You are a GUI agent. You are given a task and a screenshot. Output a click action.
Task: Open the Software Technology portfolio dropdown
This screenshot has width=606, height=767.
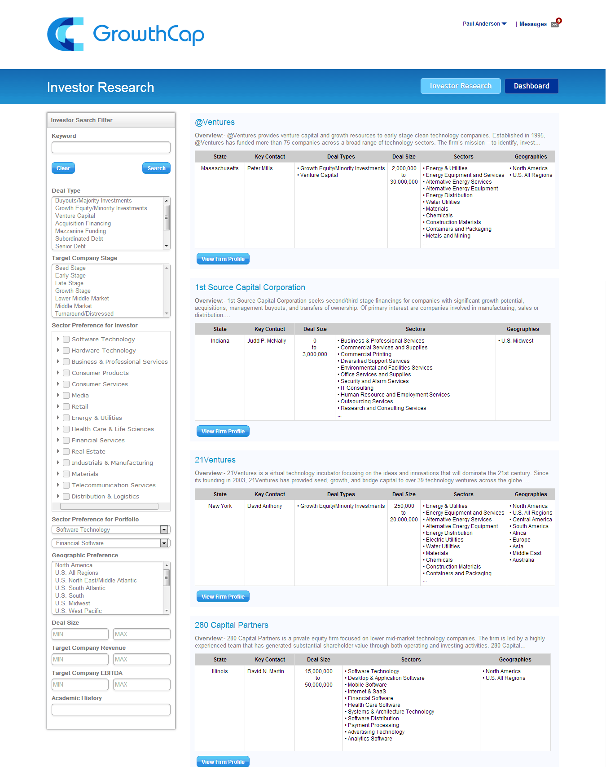pos(164,530)
